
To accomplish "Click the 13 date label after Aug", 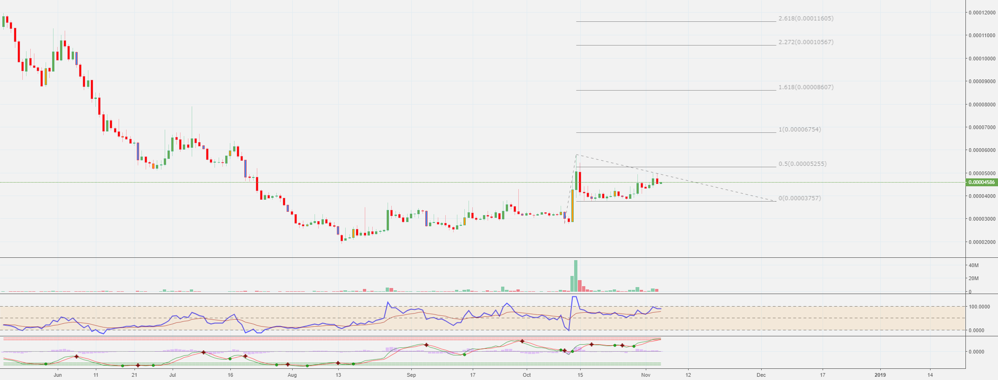I will [x=338, y=375].
